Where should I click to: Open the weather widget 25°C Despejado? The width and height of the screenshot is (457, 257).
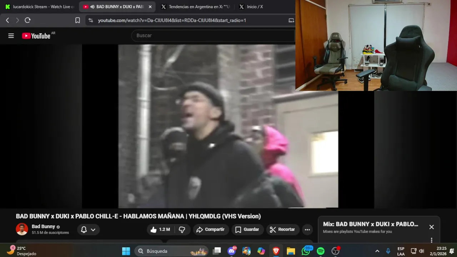(x=21, y=251)
